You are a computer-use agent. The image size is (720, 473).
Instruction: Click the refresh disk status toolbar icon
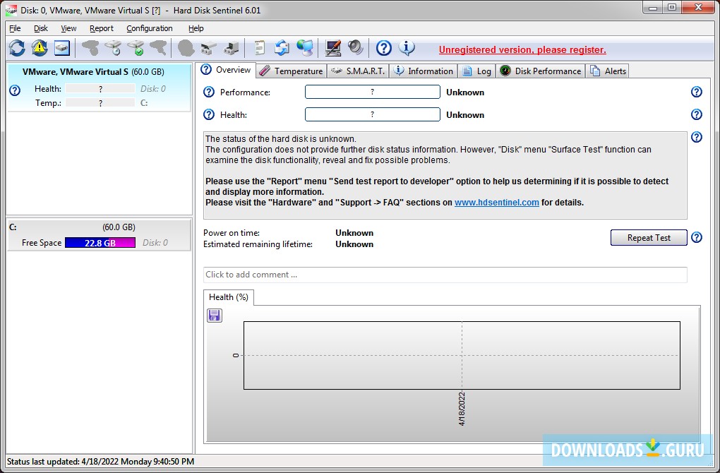[17, 48]
